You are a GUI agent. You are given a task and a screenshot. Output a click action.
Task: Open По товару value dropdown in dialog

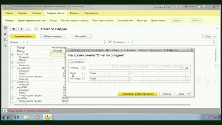(x=187, y=79)
